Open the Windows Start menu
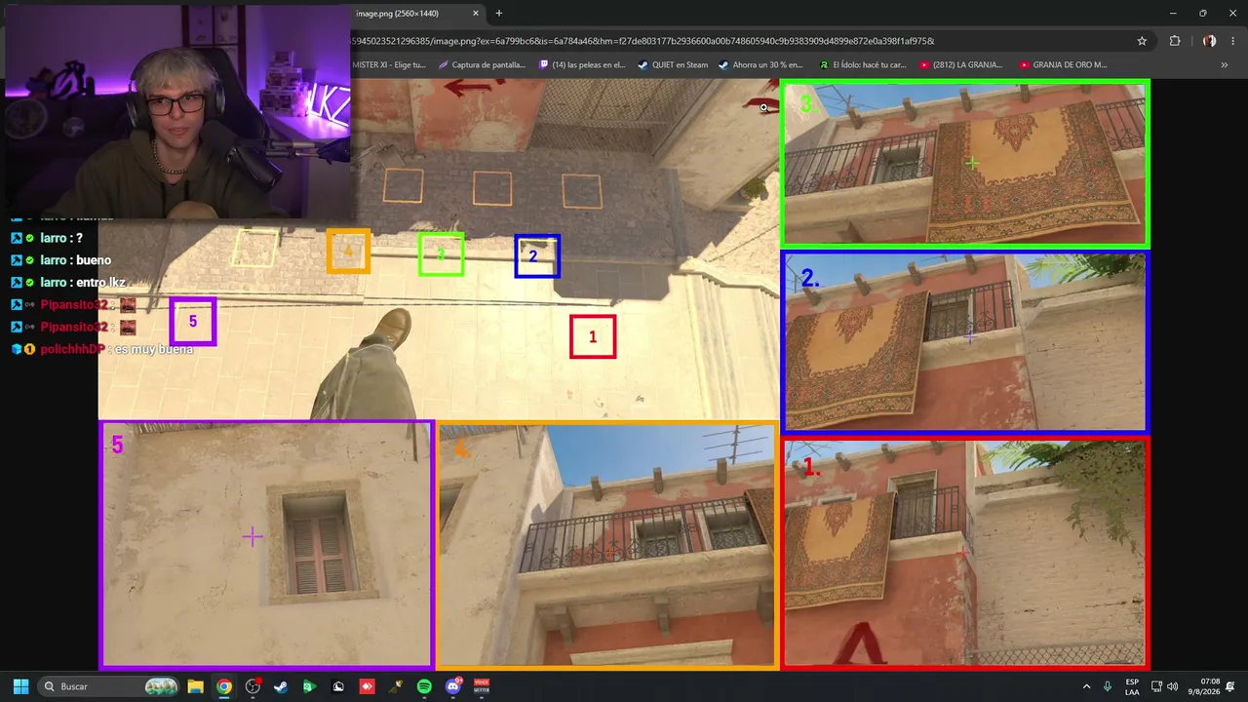The width and height of the screenshot is (1248, 702). tap(20, 686)
